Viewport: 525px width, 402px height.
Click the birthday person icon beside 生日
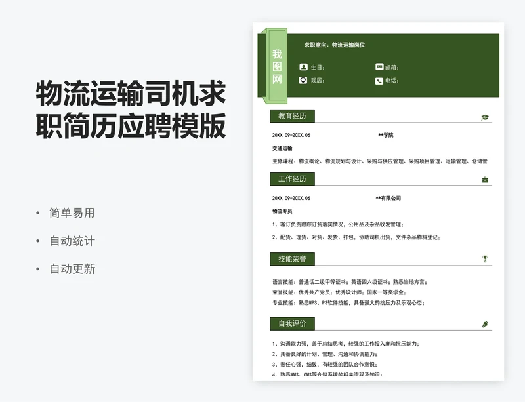coord(302,68)
